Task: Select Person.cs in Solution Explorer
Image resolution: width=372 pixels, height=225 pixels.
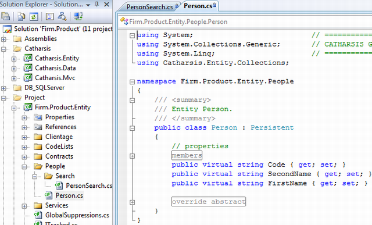Action: click(69, 195)
